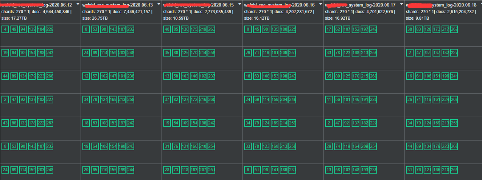
Task: Select shard 249 in 2020.06.16 column
Action: point(292,100)
